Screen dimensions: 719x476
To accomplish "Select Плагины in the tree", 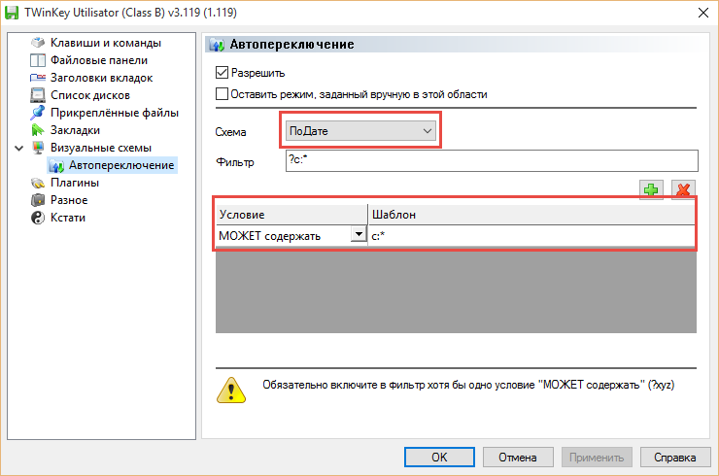I will [75, 183].
